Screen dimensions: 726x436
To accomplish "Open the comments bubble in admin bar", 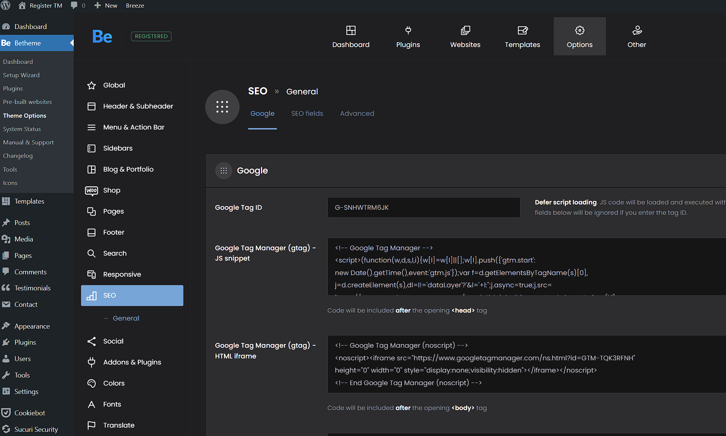I will point(78,5).
